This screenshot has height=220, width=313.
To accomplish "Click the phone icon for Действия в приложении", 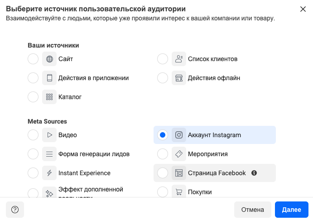I will point(49,78).
